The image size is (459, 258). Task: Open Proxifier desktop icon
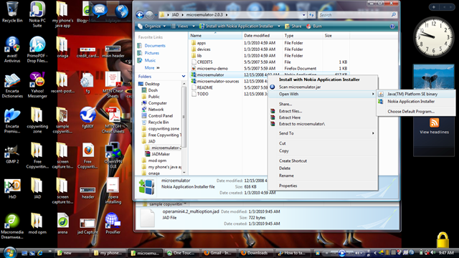(x=113, y=224)
